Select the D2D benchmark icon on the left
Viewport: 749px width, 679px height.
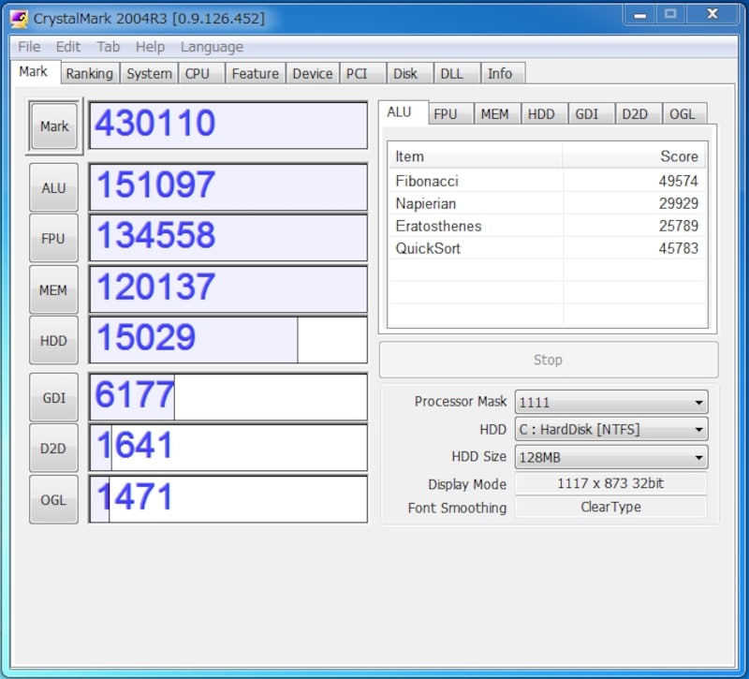52,449
